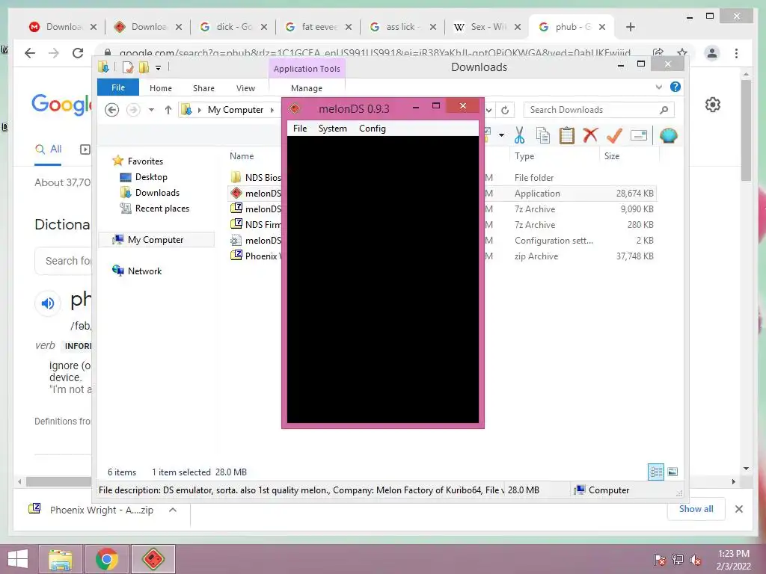Viewport: 766px width, 574px height.
Task: Click the File ribbon tab in Downloads window
Action: tap(118, 87)
